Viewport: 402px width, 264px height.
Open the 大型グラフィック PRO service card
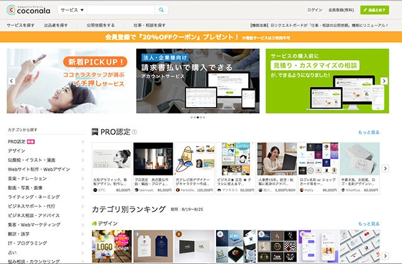pos(112,168)
